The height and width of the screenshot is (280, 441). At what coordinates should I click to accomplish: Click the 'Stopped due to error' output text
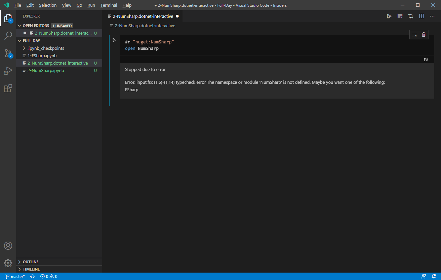pos(145,70)
